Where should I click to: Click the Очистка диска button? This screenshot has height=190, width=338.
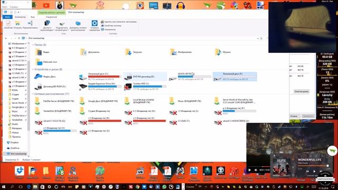pos(301,91)
